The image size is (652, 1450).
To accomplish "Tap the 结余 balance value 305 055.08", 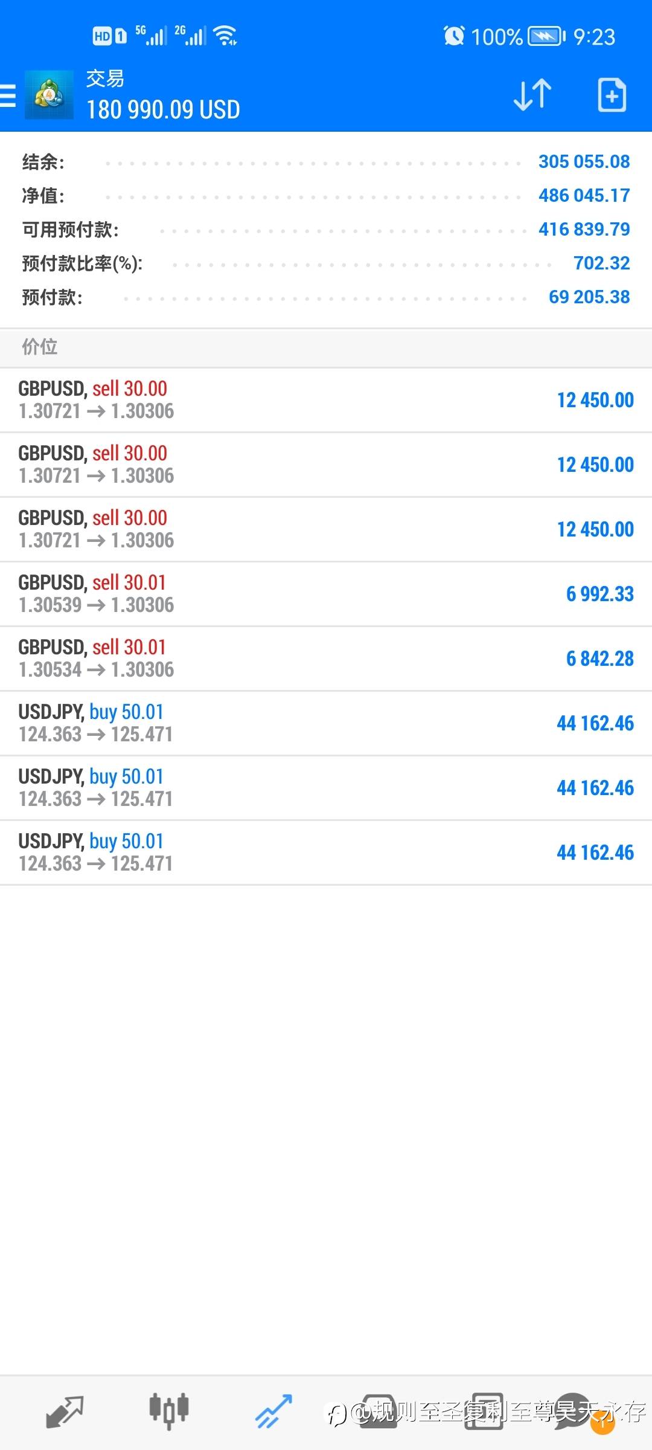I will [584, 162].
